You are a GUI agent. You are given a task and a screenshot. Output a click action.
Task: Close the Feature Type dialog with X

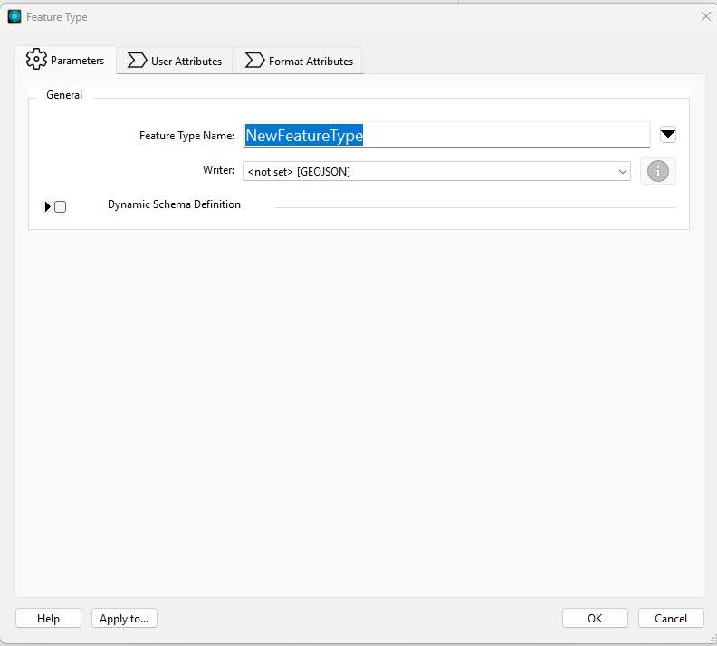click(706, 16)
